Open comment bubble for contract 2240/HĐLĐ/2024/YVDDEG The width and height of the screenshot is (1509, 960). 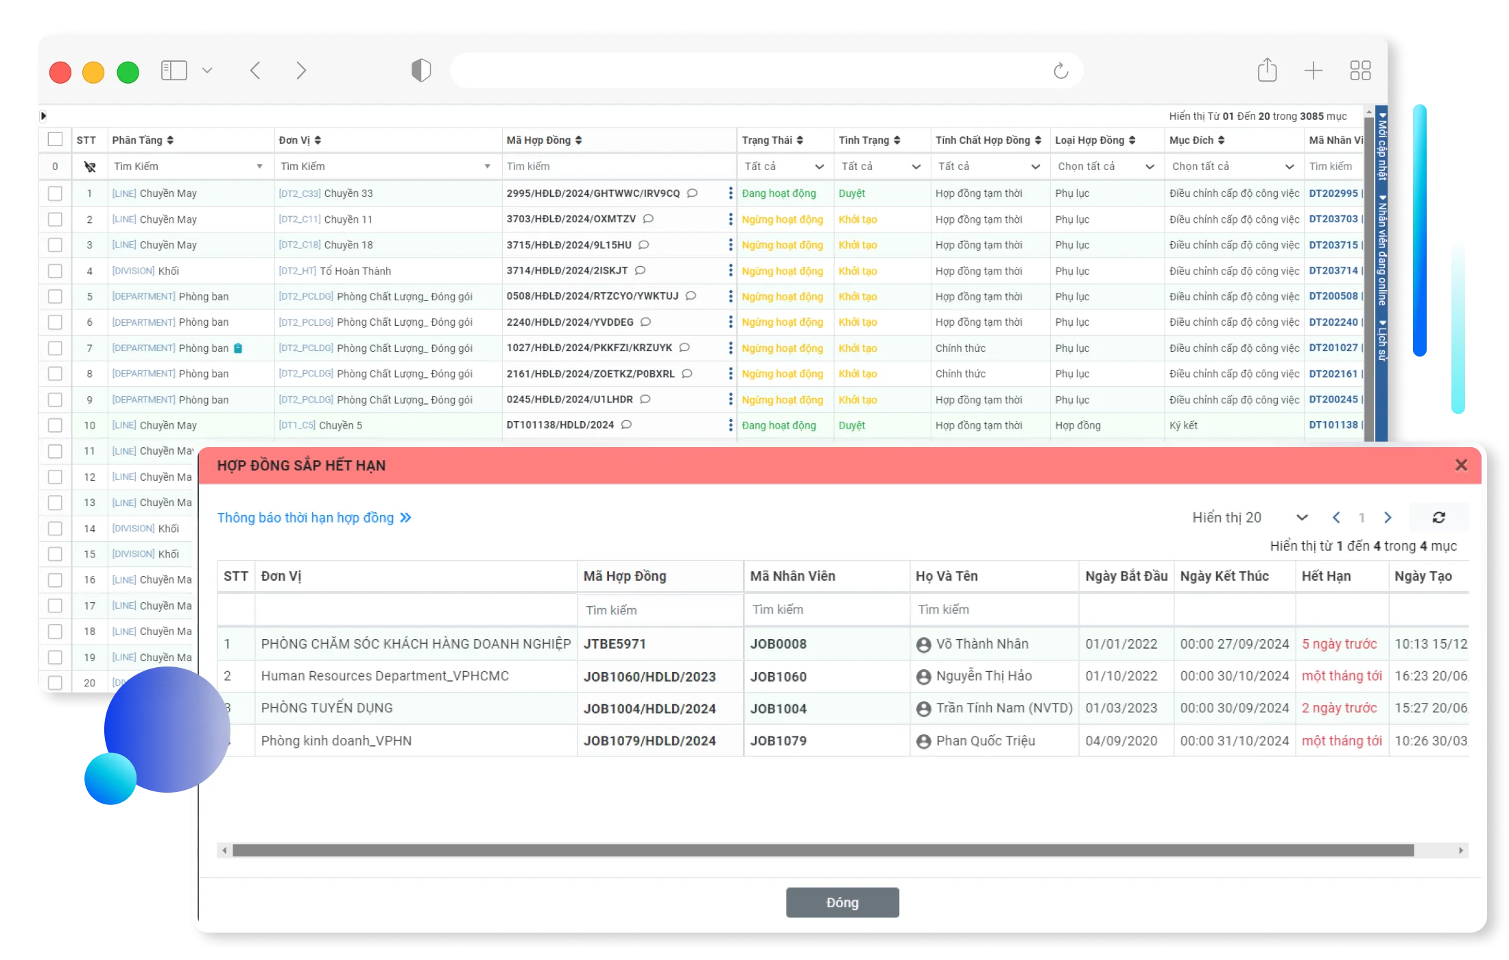[645, 322]
